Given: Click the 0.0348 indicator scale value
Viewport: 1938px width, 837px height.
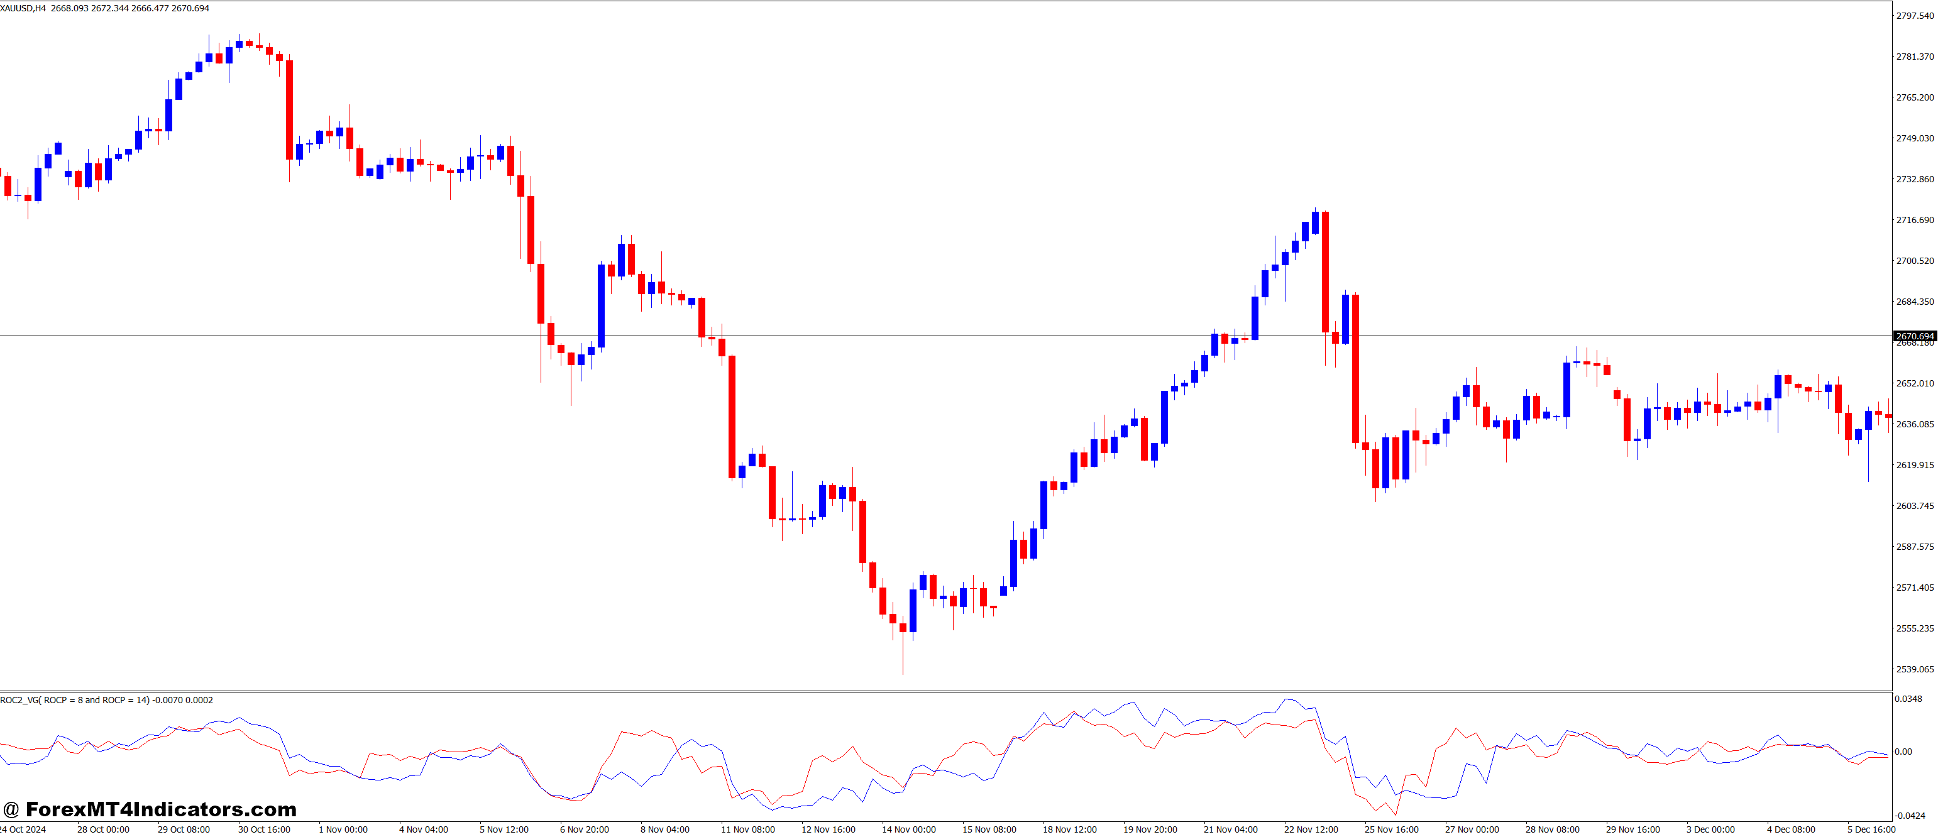Looking at the screenshot, I should (x=1908, y=699).
